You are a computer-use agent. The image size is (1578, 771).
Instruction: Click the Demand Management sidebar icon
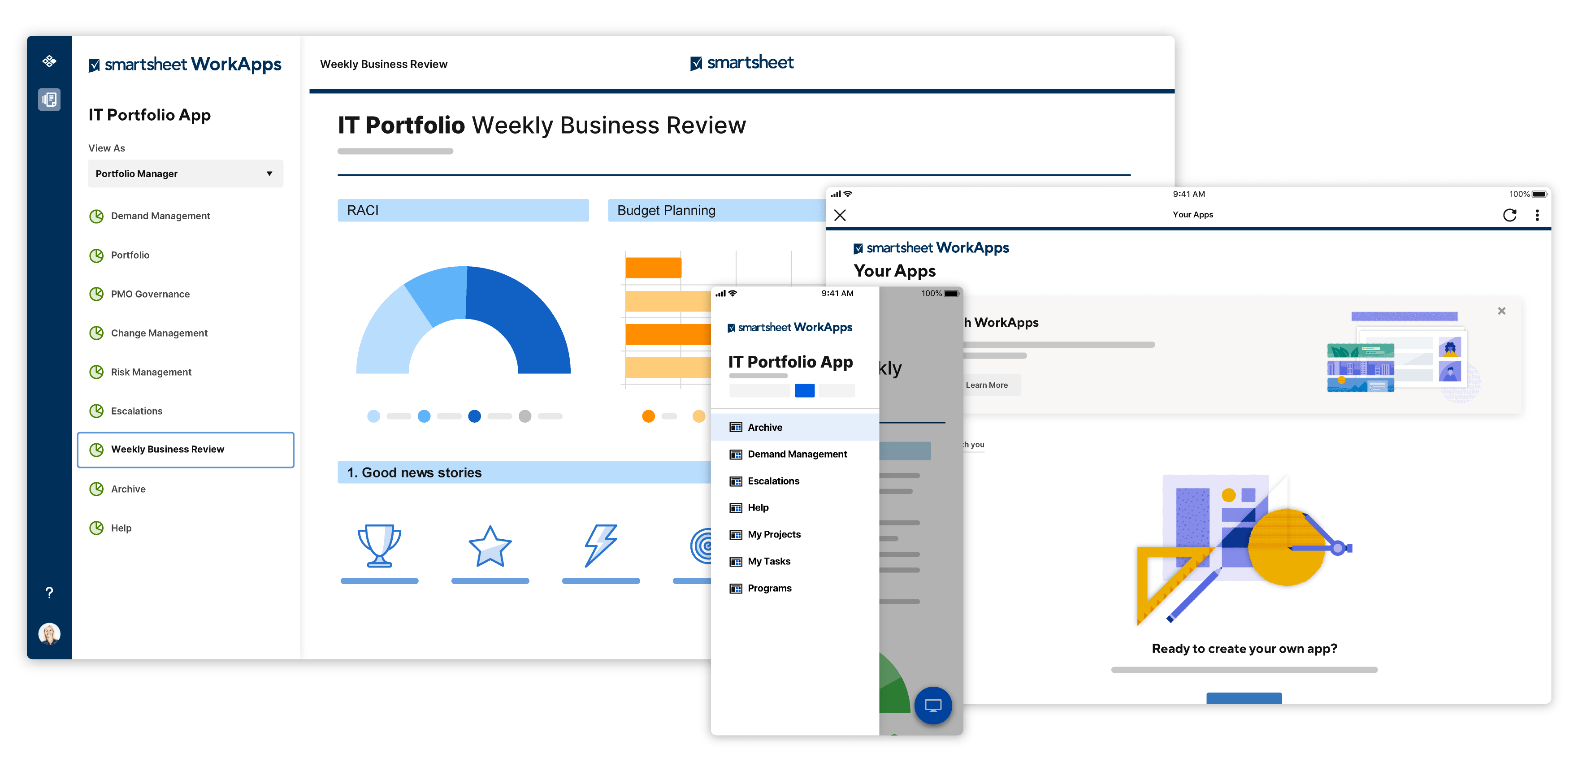tap(98, 216)
